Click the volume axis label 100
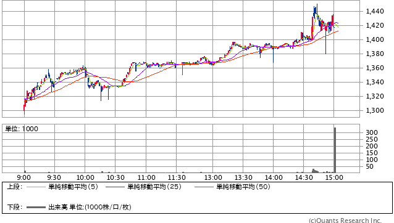This screenshot has width=394, height=223. (x=372, y=160)
